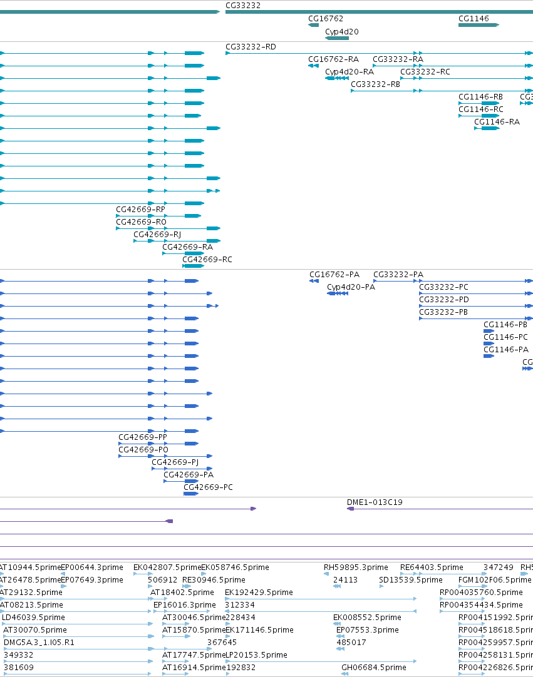This screenshot has height=677, width=533.
Task: Select the DME1-013C19 clone feature
Action: pos(375,502)
